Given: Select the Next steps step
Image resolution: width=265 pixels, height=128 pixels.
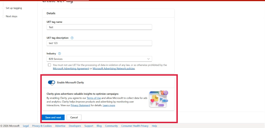Looking at the screenshot, I should pyautogui.click(x=11, y=16).
